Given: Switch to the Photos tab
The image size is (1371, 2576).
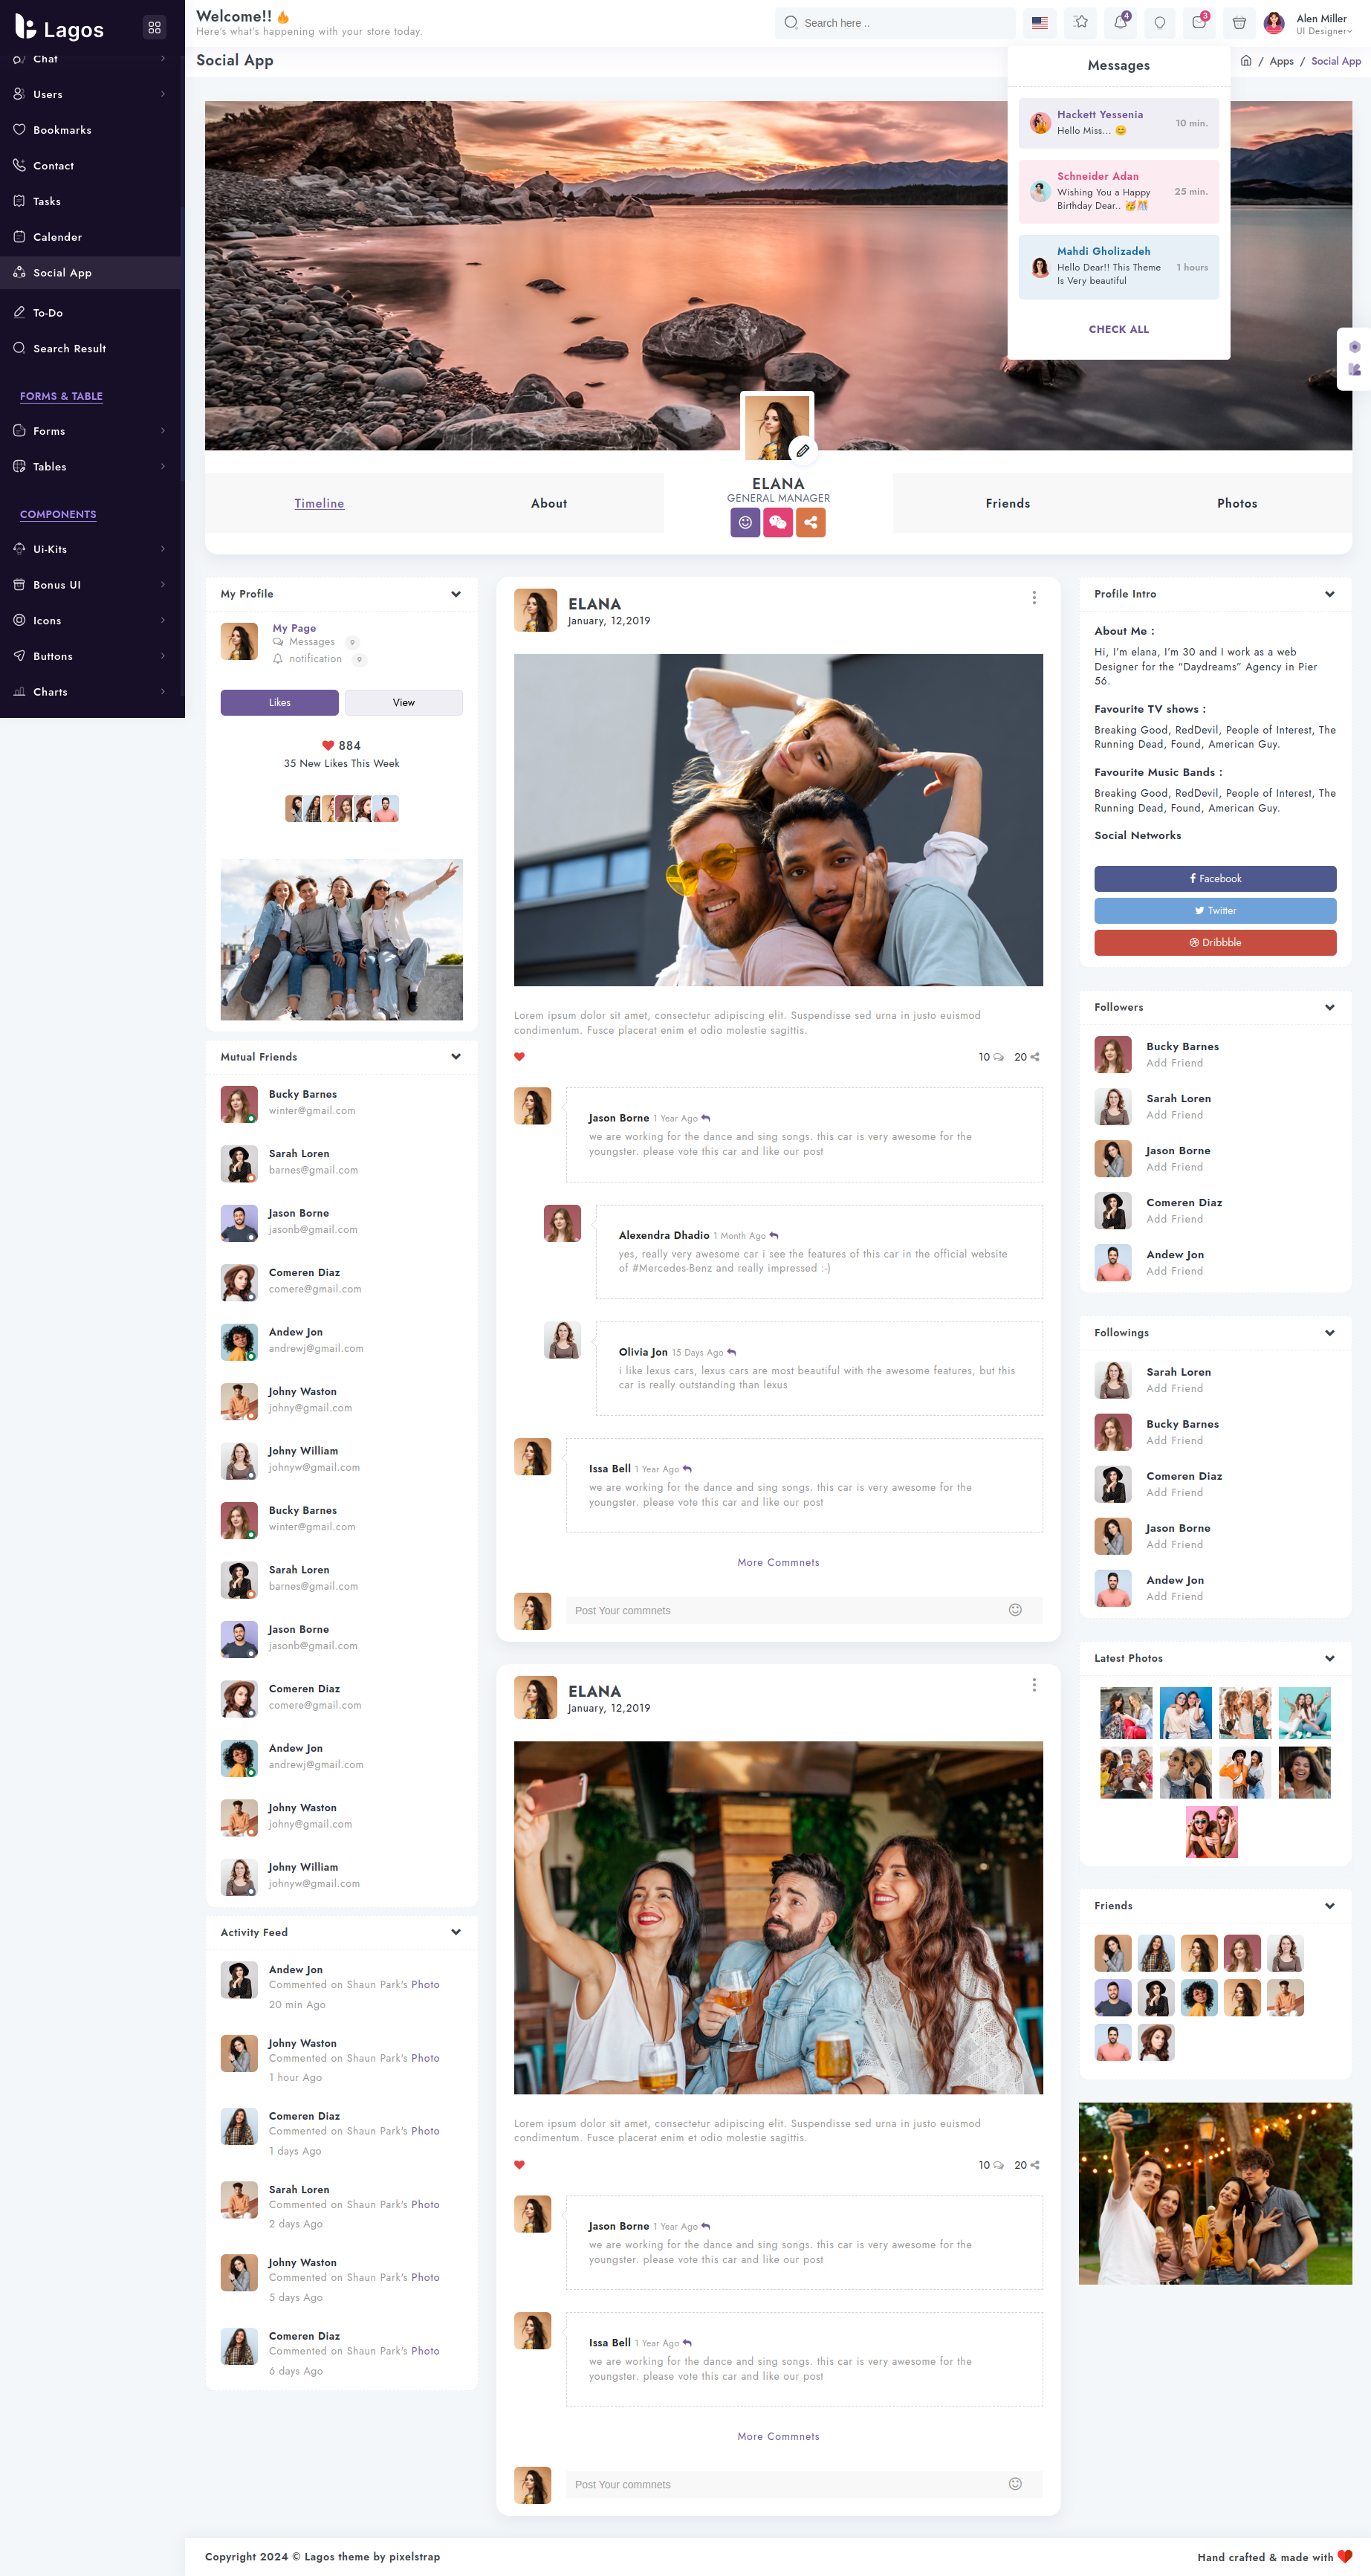Looking at the screenshot, I should pos(1236,503).
